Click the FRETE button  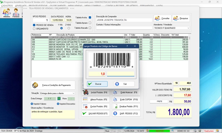tap(160, 101)
